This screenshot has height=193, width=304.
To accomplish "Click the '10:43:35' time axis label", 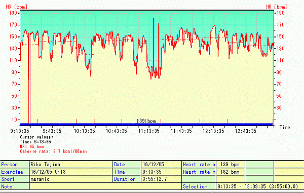I will click(x=117, y=131).
